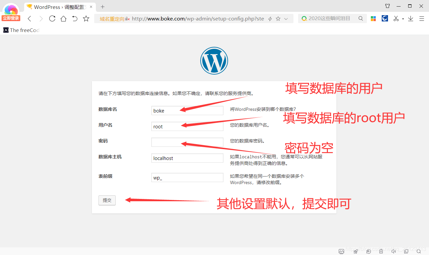Click the 用户名 field label
The height and width of the screenshot is (255, 429).
click(x=105, y=125)
